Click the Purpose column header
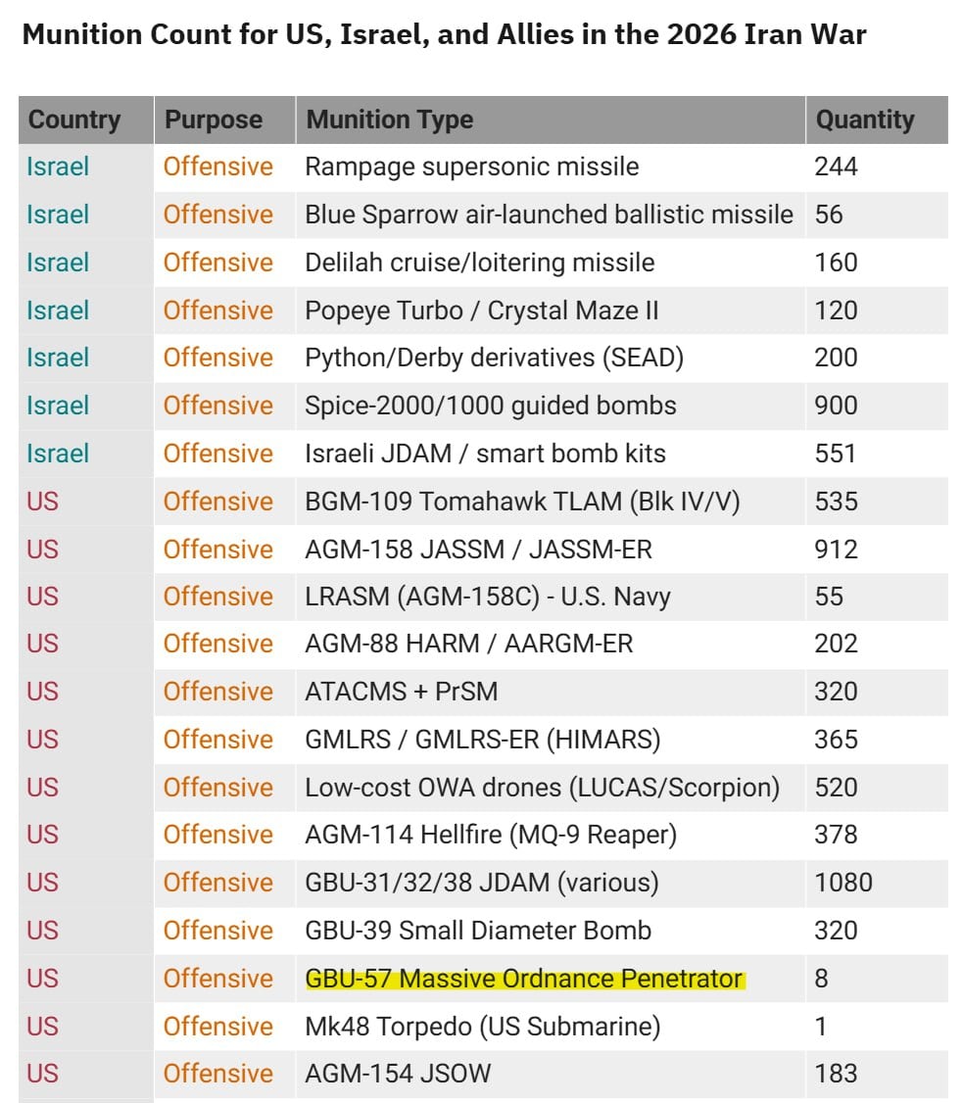The width and height of the screenshot is (962, 1103). tap(214, 120)
